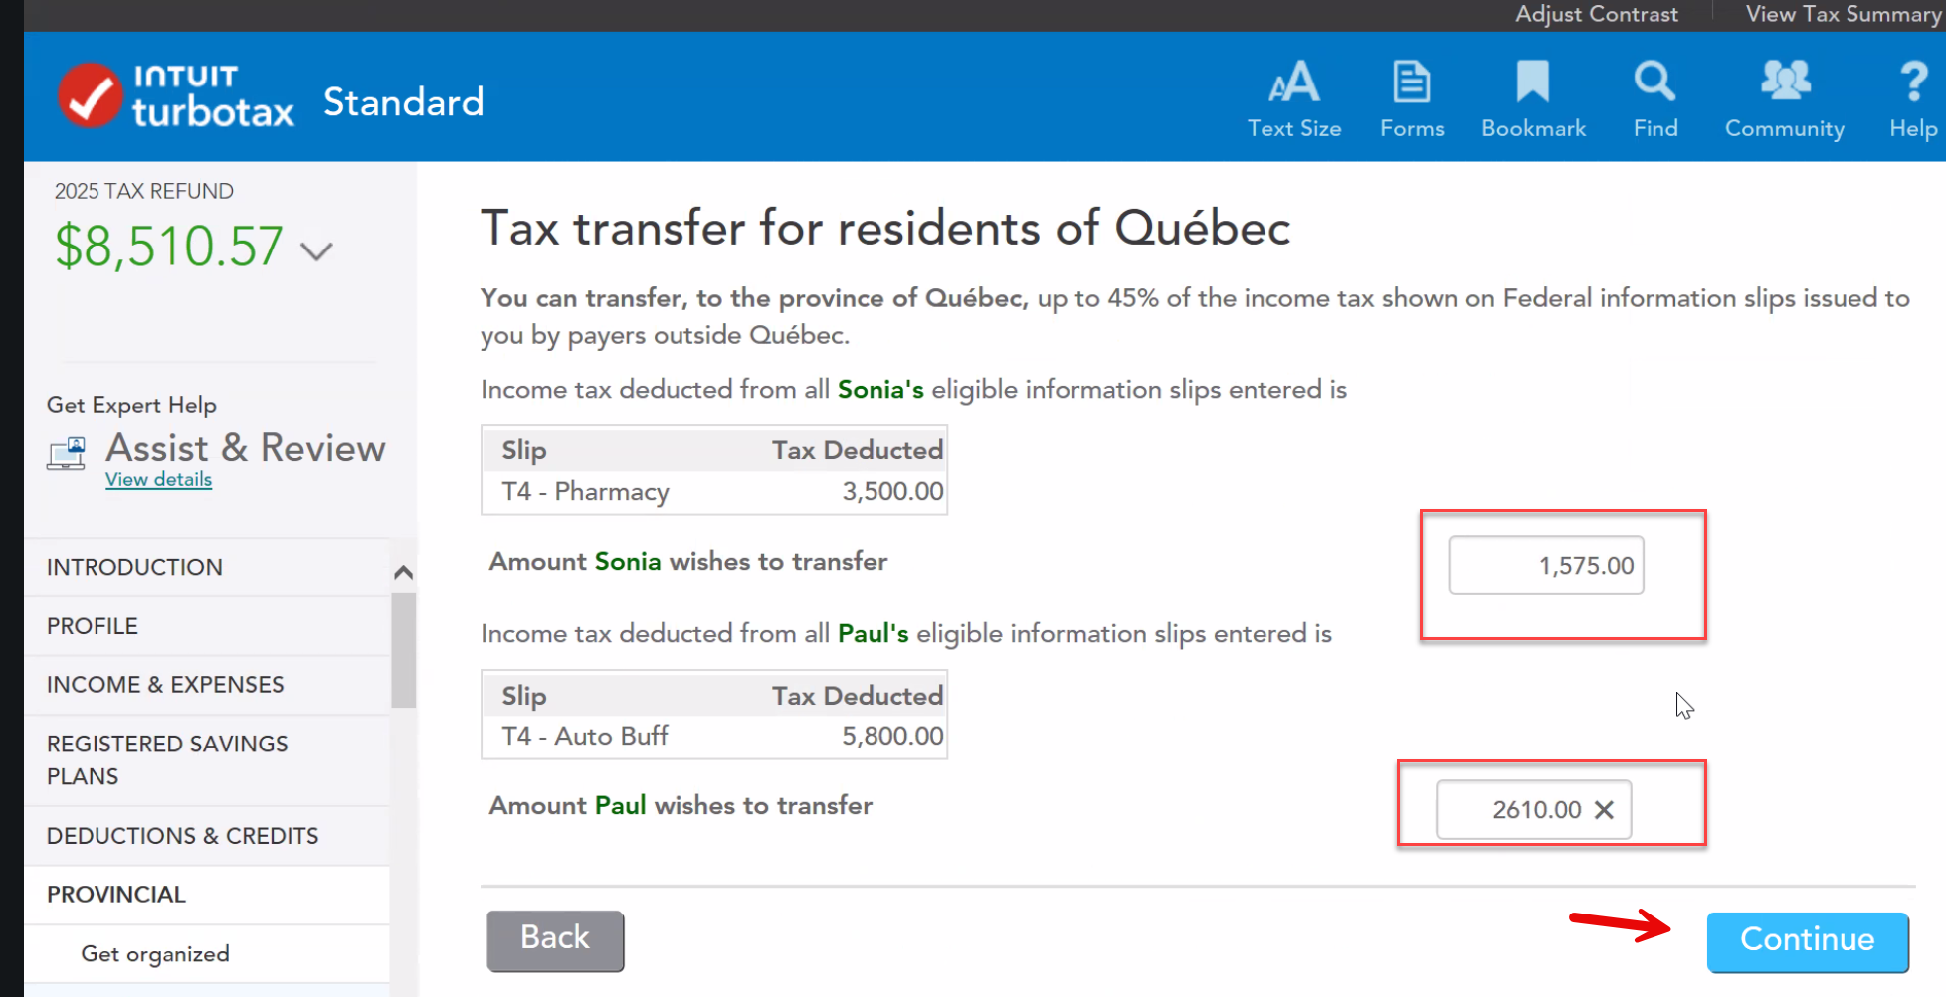Open the Community icon
The width and height of the screenshot is (1946, 997).
point(1785,82)
